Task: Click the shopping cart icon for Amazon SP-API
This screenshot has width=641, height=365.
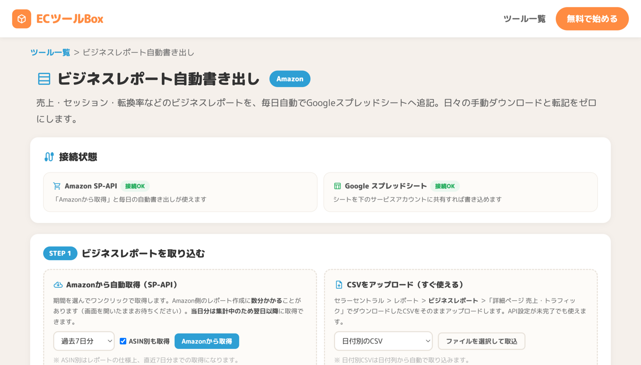Action: (x=57, y=186)
